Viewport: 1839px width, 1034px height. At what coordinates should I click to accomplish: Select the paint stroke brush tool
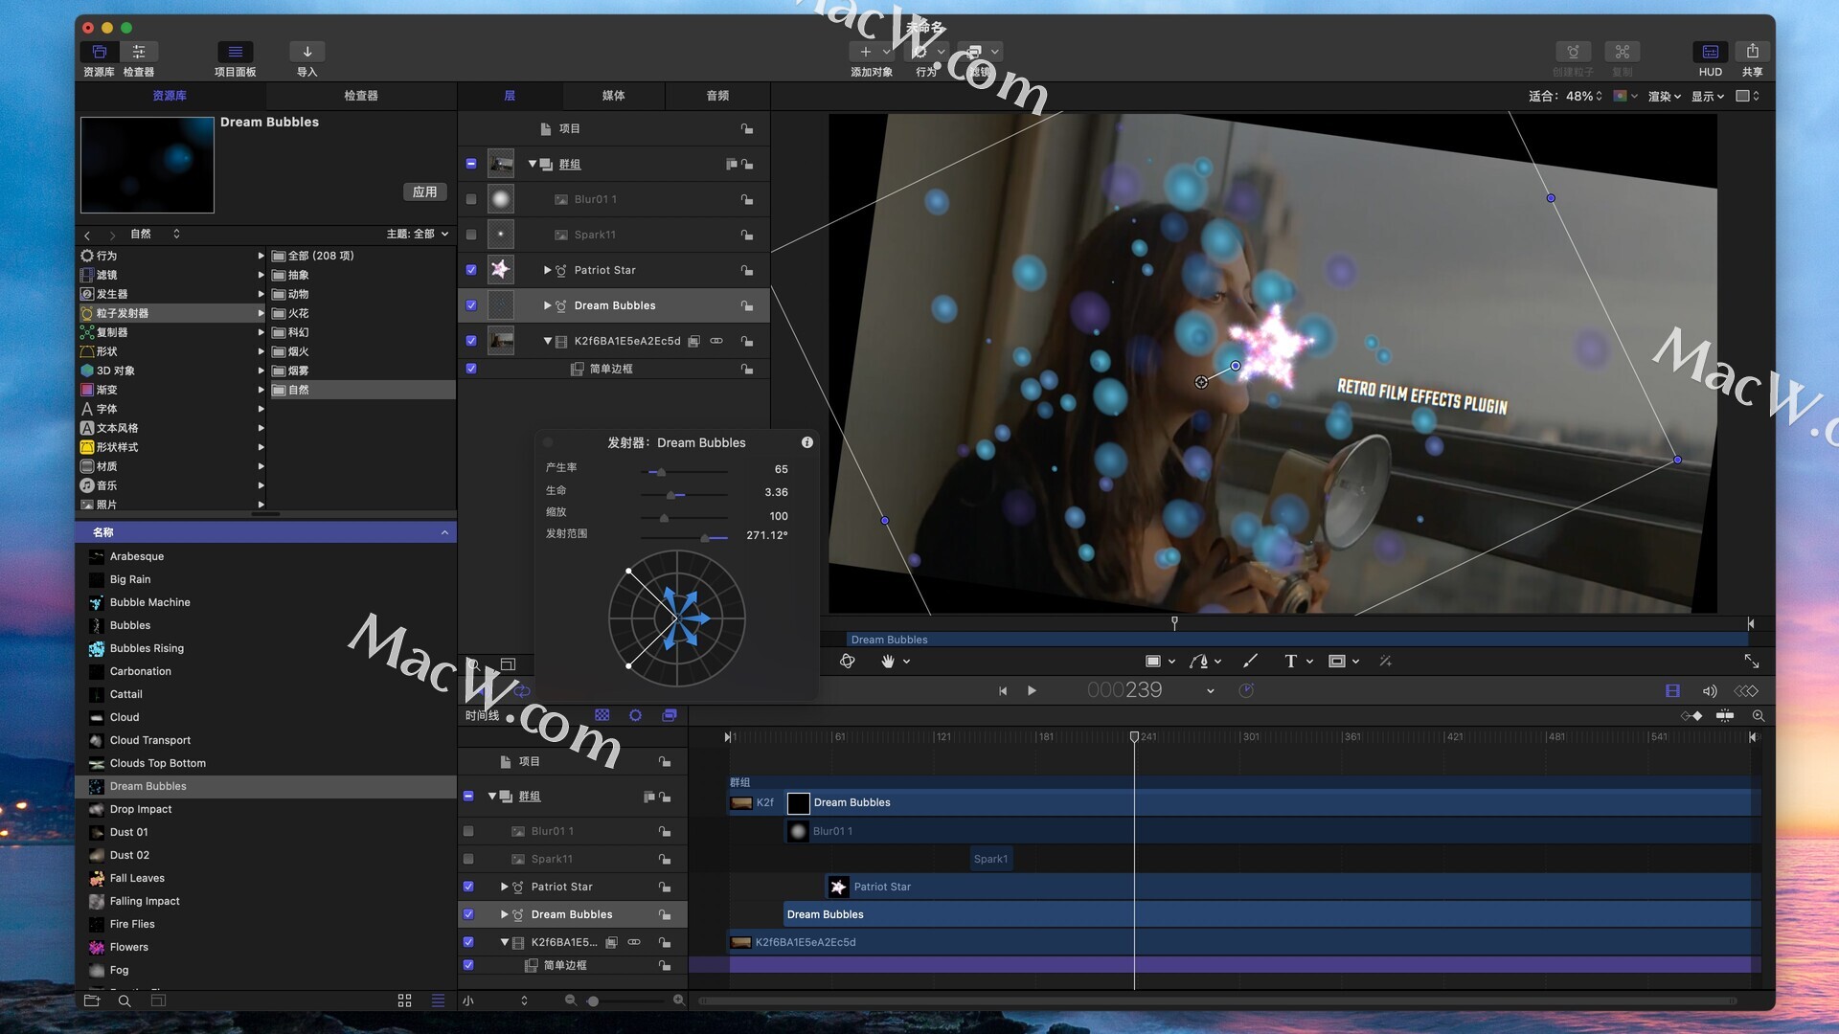tap(1250, 662)
